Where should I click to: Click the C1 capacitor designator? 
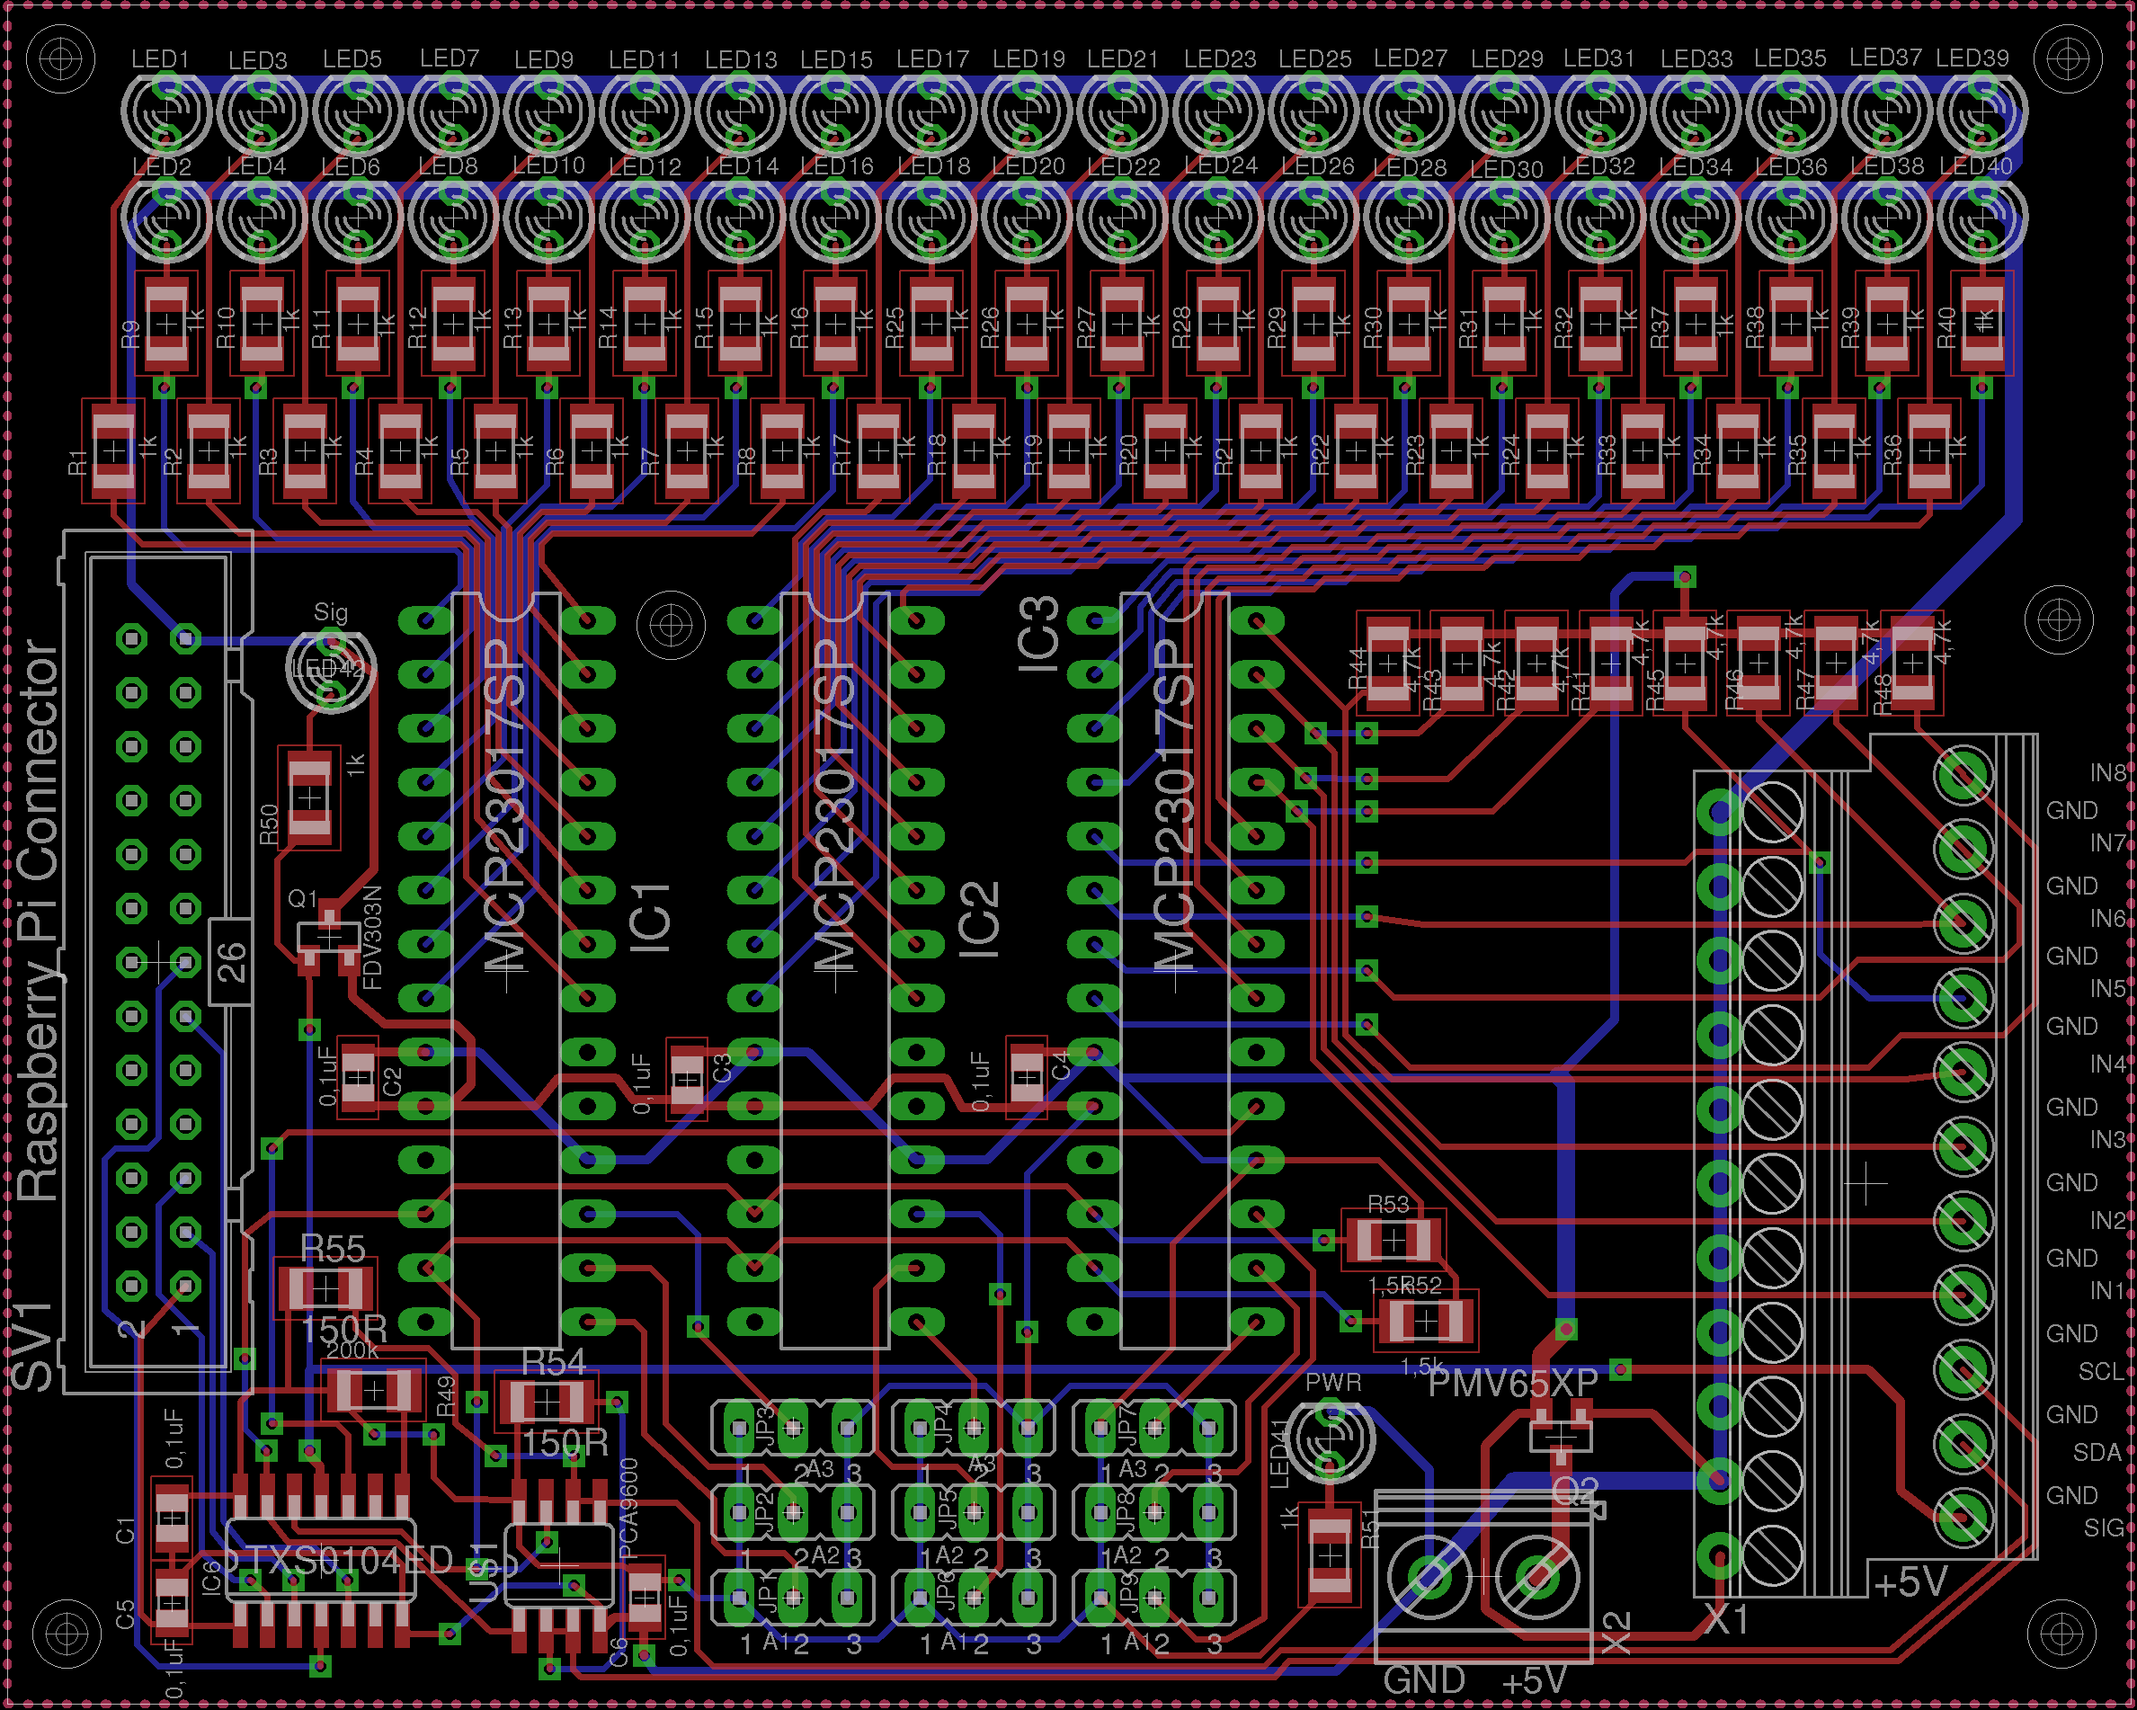[x=125, y=1530]
